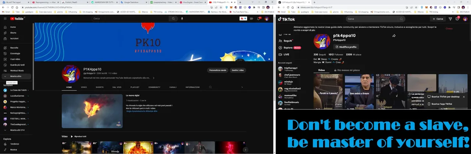Search within the channel magnifier icon
Viewport: 471px width, 154px height.
point(210,87)
